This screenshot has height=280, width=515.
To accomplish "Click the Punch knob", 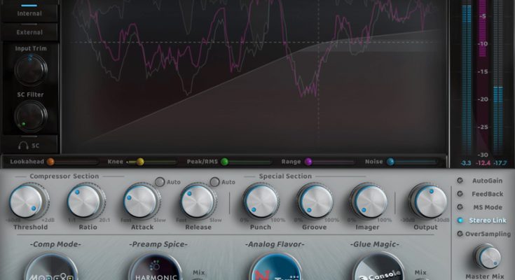I will 261,201.
